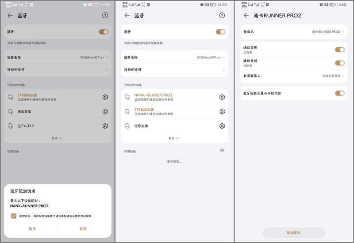Tap battery icon on the searching screen status bar

pyautogui.click(x=213, y=4)
